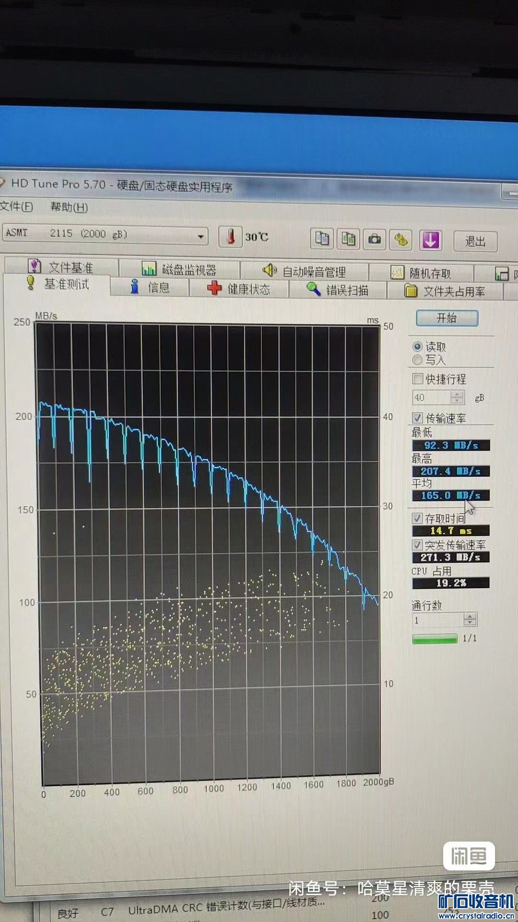Viewport: 518px width, 922px height.
Task: Open the 健康状态 tab with red cross
Action: [239, 289]
